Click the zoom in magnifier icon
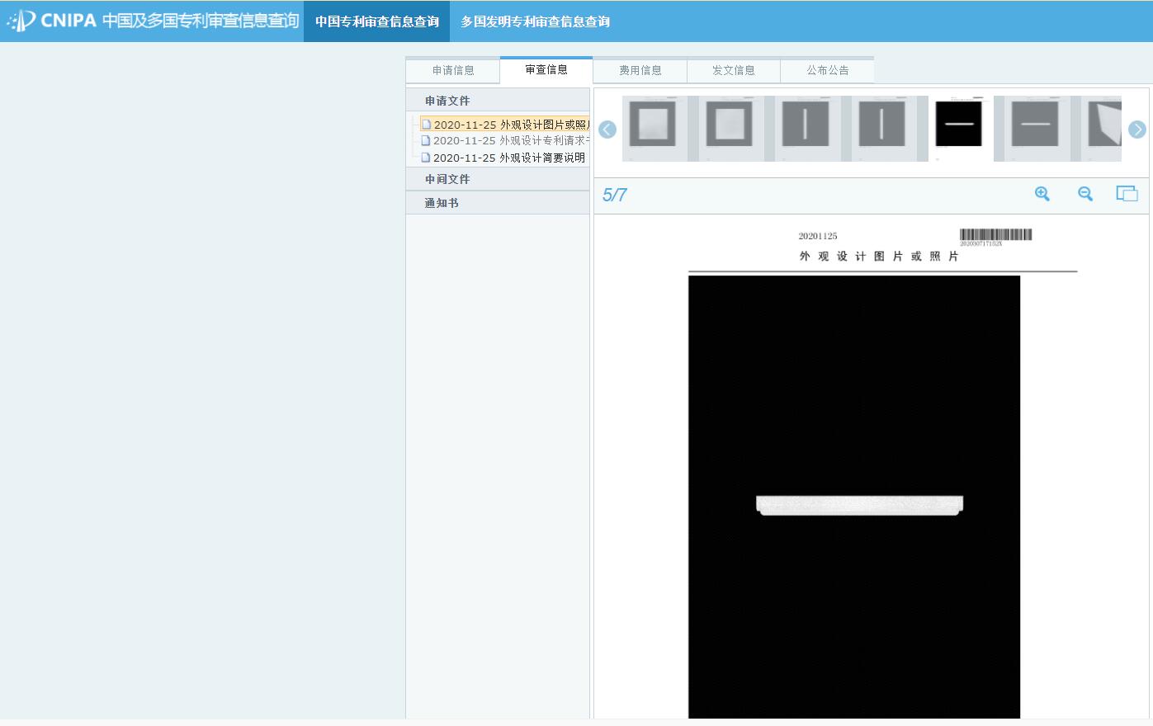Screen dimensions: 1153x726 (x=1042, y=194)
